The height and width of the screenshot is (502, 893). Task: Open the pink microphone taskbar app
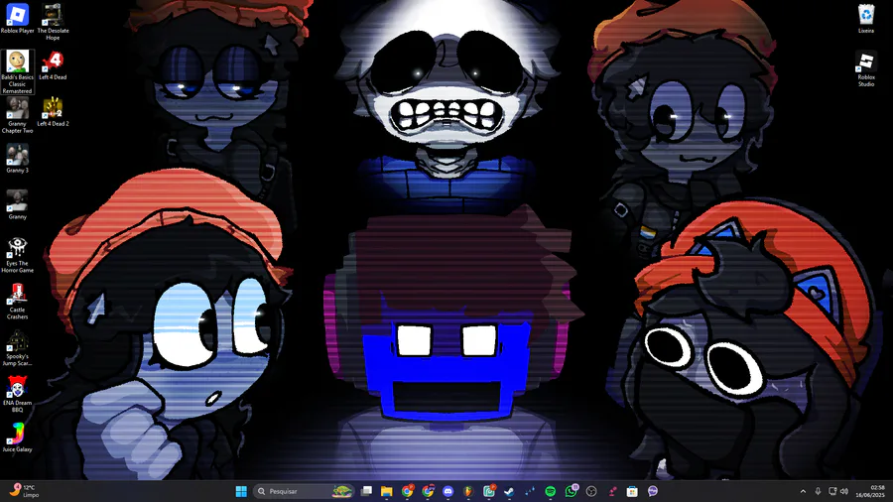pyautogui.click(x=611, y=491)
